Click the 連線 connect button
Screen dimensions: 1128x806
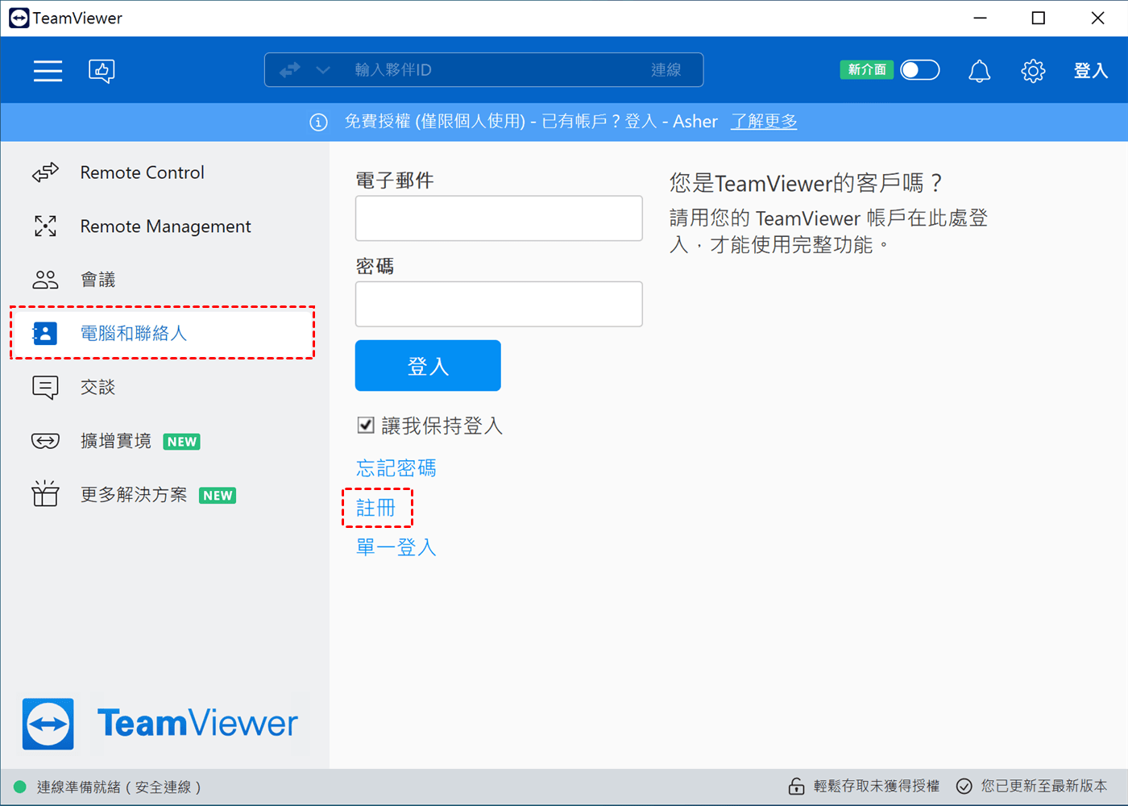point(666,70)
